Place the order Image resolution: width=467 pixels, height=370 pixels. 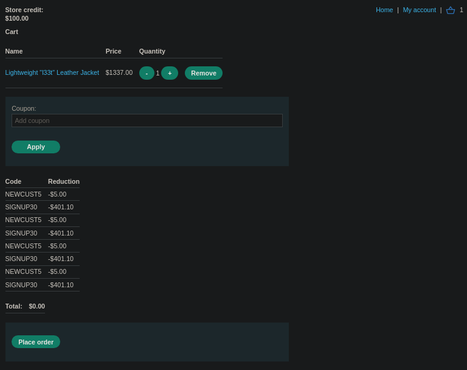pyautogui.click(x=36, y=342)
